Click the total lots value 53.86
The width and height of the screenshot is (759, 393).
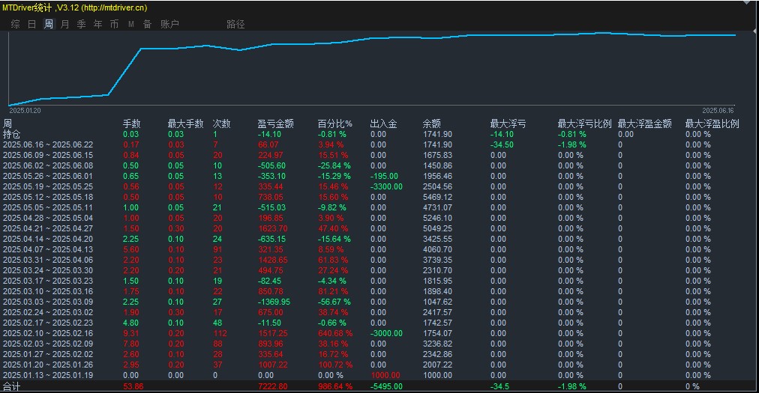click(133, 387)
